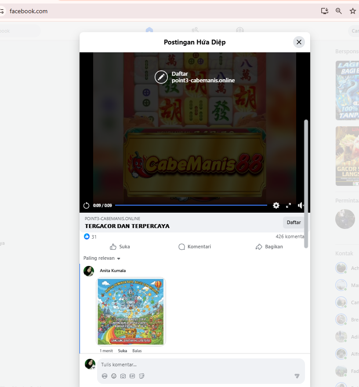This screenshot has height=387, width=359.
Task: Click the browser install app icon
Action: (x=324, y=11)
